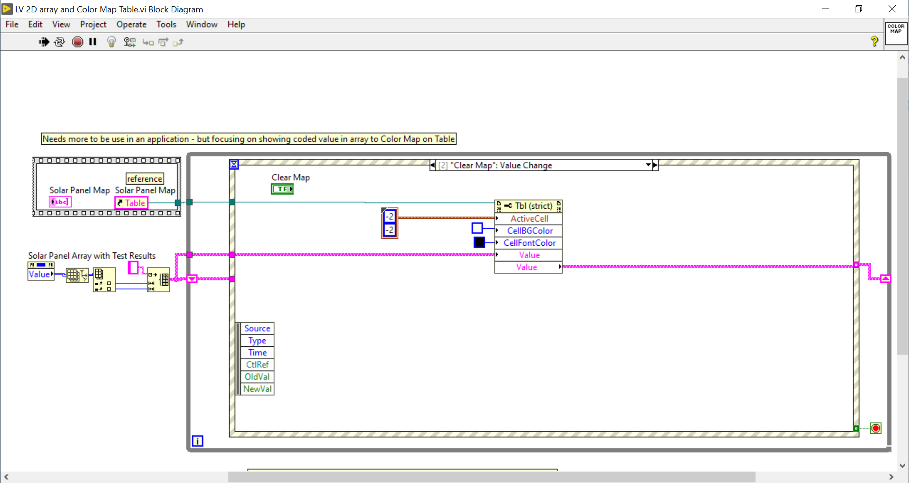
Task: Click the red Abort Execution button
Action: (78, 42)
